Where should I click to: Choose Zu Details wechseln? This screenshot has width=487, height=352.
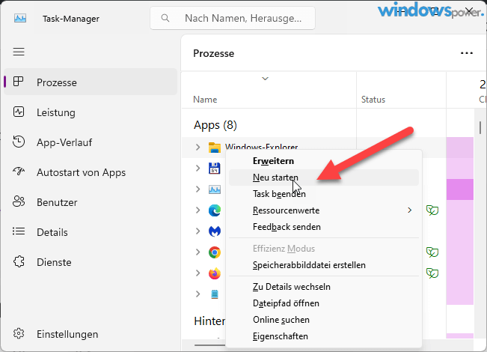[x=324, y=287]
